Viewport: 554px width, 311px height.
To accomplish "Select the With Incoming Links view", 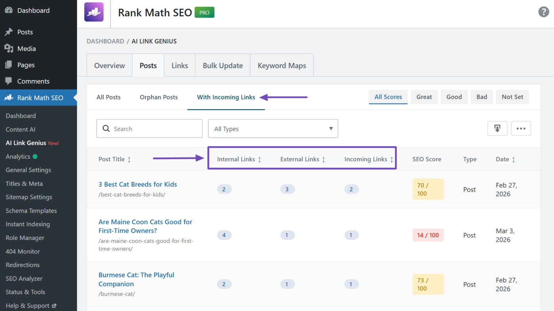I will click(226, 97).
